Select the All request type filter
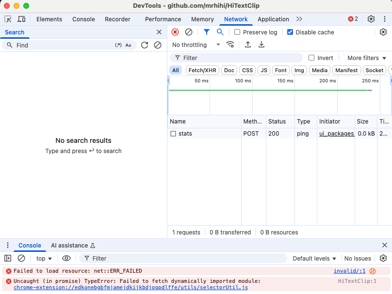Image resolution: width=392 pixels, height=294 pixels. click(176, 70)
